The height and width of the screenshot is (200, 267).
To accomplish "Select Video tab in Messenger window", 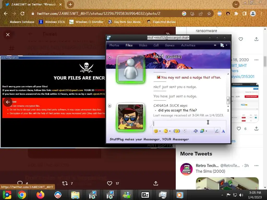I will [x=143, y=45].
